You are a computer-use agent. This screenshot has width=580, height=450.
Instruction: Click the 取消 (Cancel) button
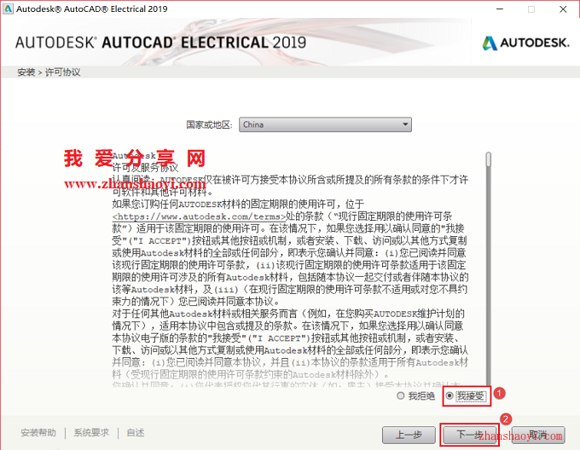[x=538, y=435]
